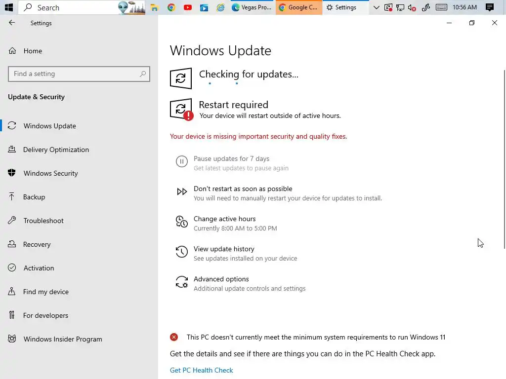
Task: Open the Windows Start menu
Action: (x=9, y=7)
